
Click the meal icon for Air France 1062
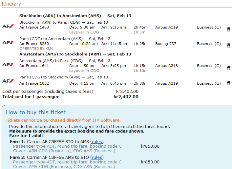(x=228, y=83)
